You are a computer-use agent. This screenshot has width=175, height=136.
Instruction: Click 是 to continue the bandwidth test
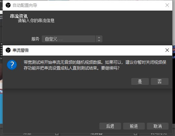click(140, 81)
